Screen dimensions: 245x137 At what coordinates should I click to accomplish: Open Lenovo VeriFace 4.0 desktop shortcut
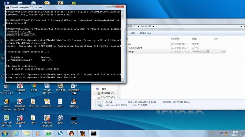(6, 89)
